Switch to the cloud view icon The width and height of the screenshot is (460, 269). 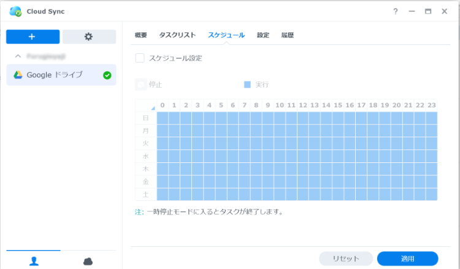(x=88, y=261)
